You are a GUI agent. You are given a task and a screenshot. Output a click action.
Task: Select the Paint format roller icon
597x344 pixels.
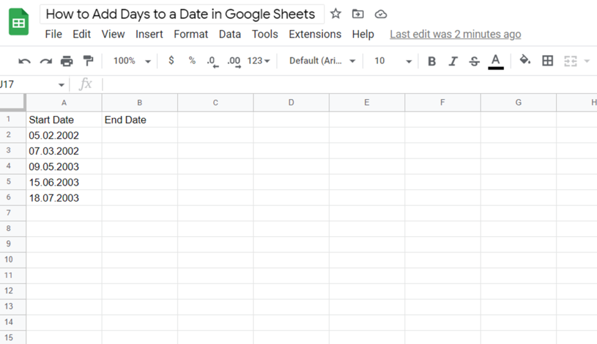point(88,61)
